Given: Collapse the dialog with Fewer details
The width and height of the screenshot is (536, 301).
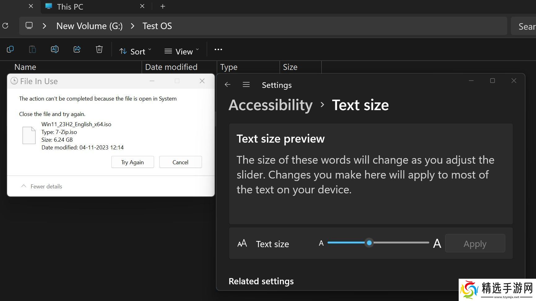Looking at the screenshot, I should pyautogui.click(x=42, y=186).
